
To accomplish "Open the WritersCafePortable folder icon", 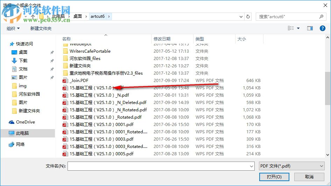I will pyautogui.click(x=65, y=51).
